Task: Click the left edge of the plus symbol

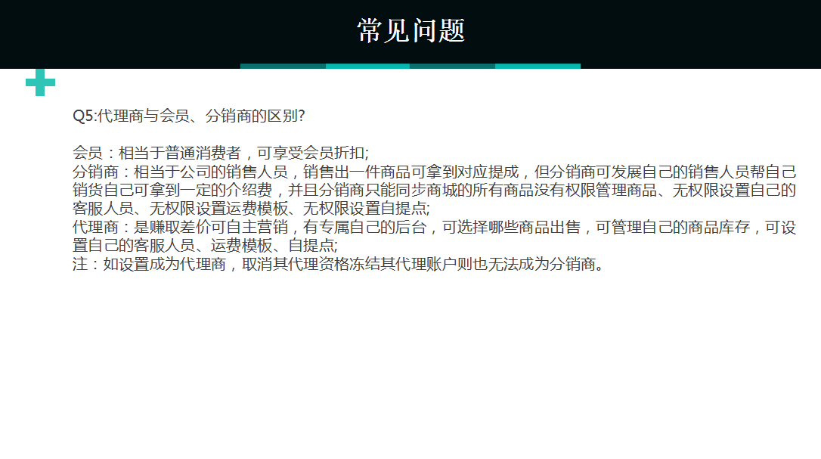Action: click(28, 82)
